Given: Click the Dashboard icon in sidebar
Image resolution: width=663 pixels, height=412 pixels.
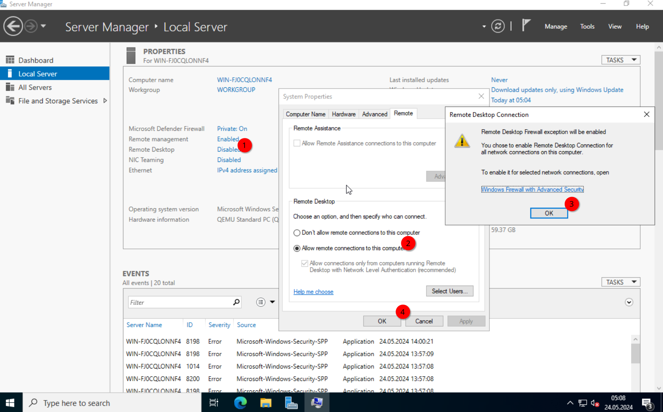Looking at the screenshot, I should (x=10, y=60).
